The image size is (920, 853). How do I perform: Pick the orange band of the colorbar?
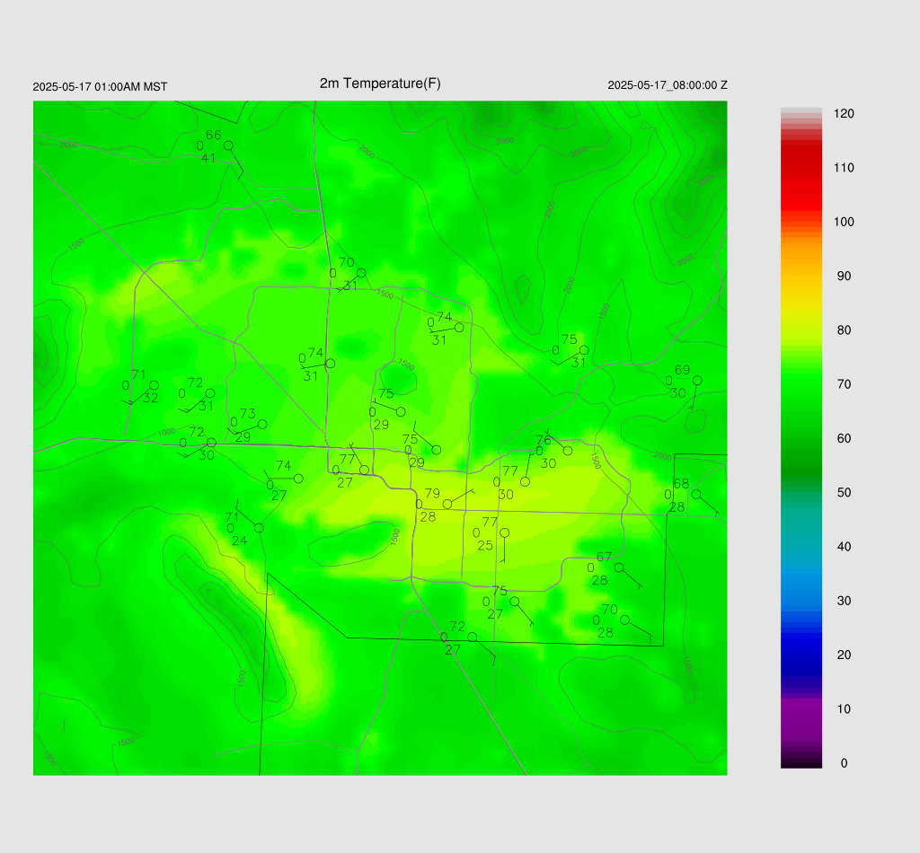801,255
